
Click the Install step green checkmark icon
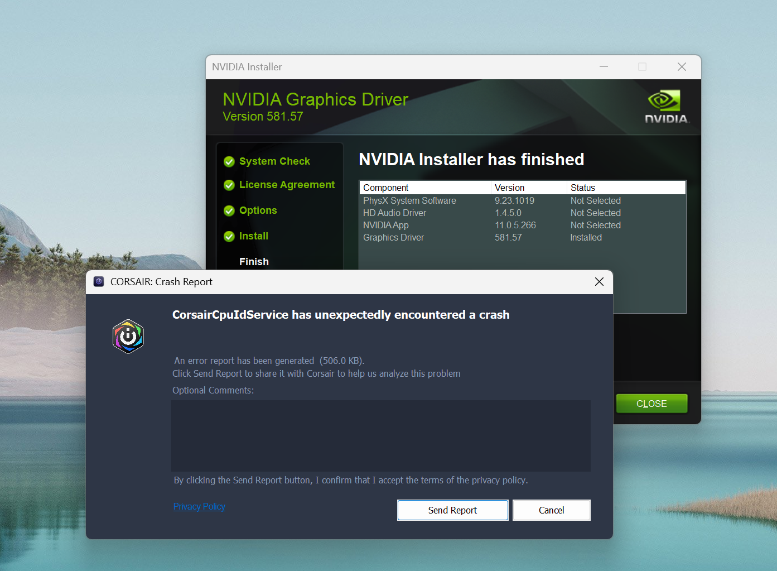[x=229, y=237]
